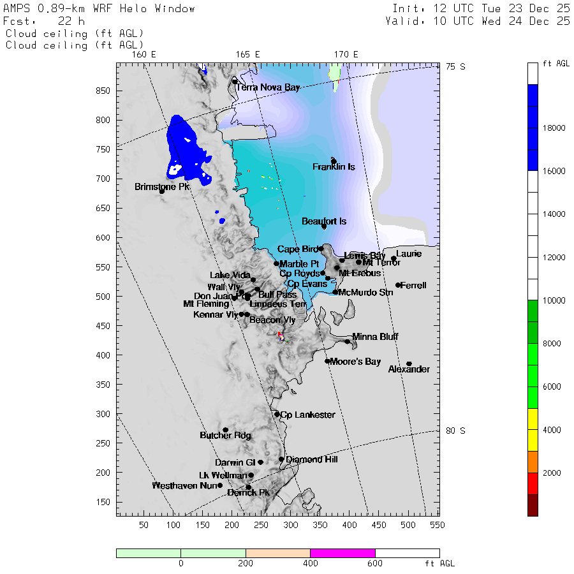The width and height of the screenshot is (574, 574).
Task: Click the Linnaeus Ter label
Action: 278,304
